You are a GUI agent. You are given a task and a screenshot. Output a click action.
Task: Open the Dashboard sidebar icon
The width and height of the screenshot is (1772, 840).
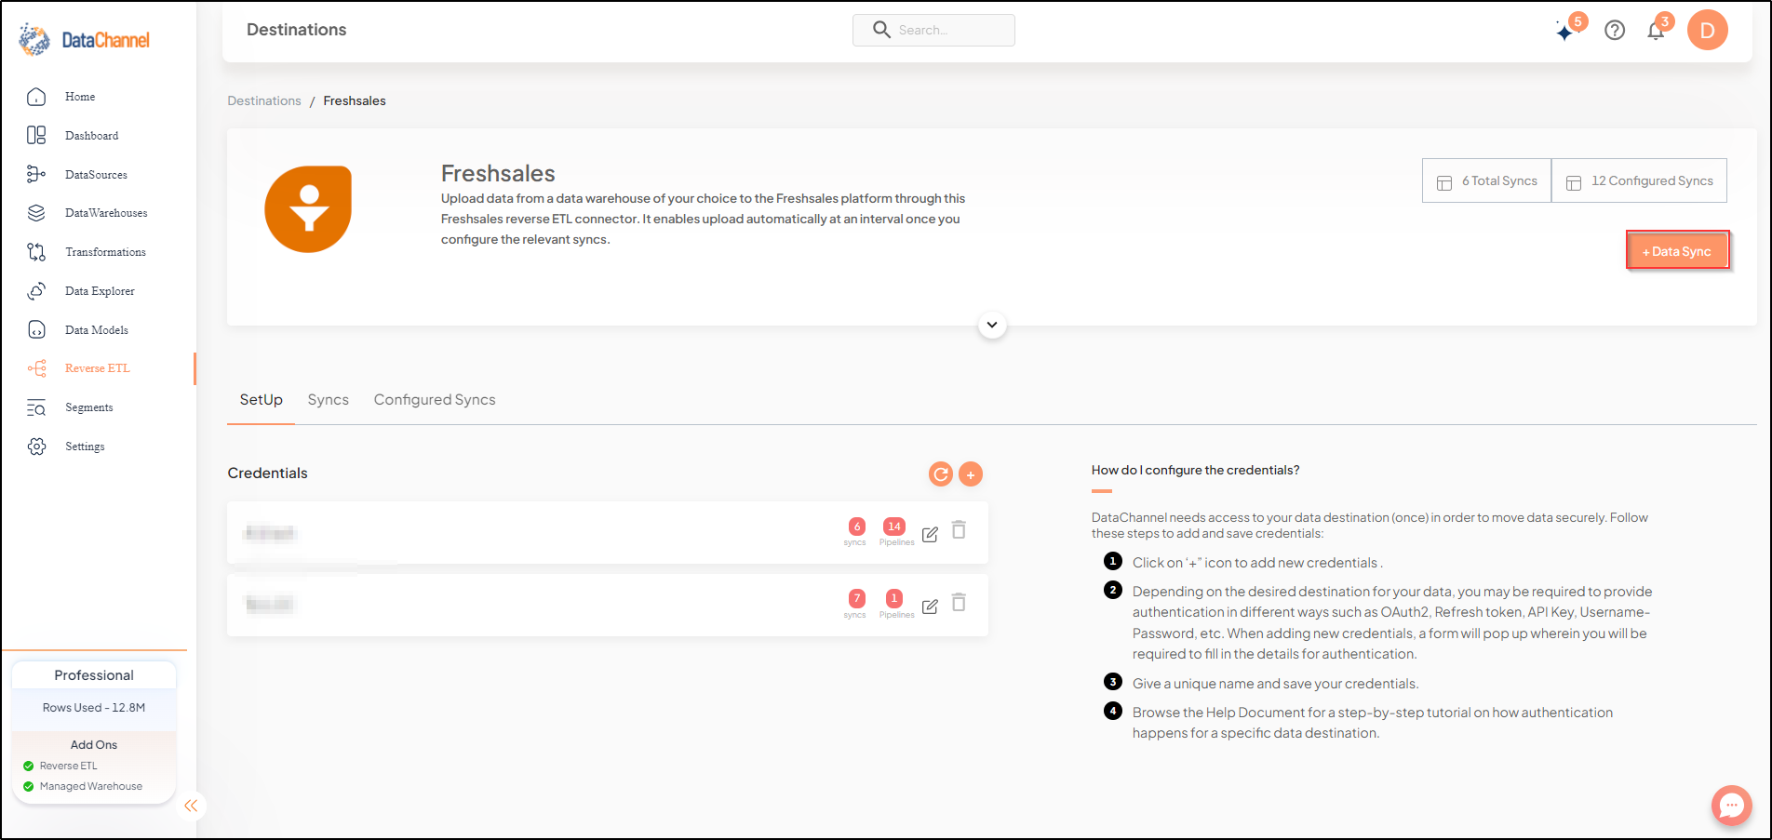36,136
